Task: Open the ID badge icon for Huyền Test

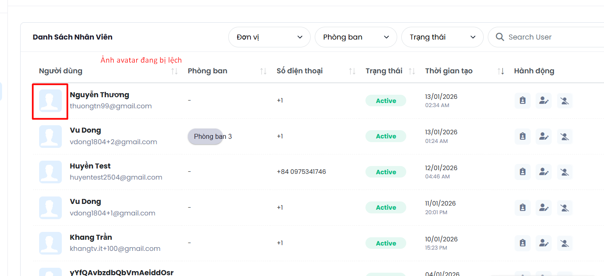Action: point(522,172)
